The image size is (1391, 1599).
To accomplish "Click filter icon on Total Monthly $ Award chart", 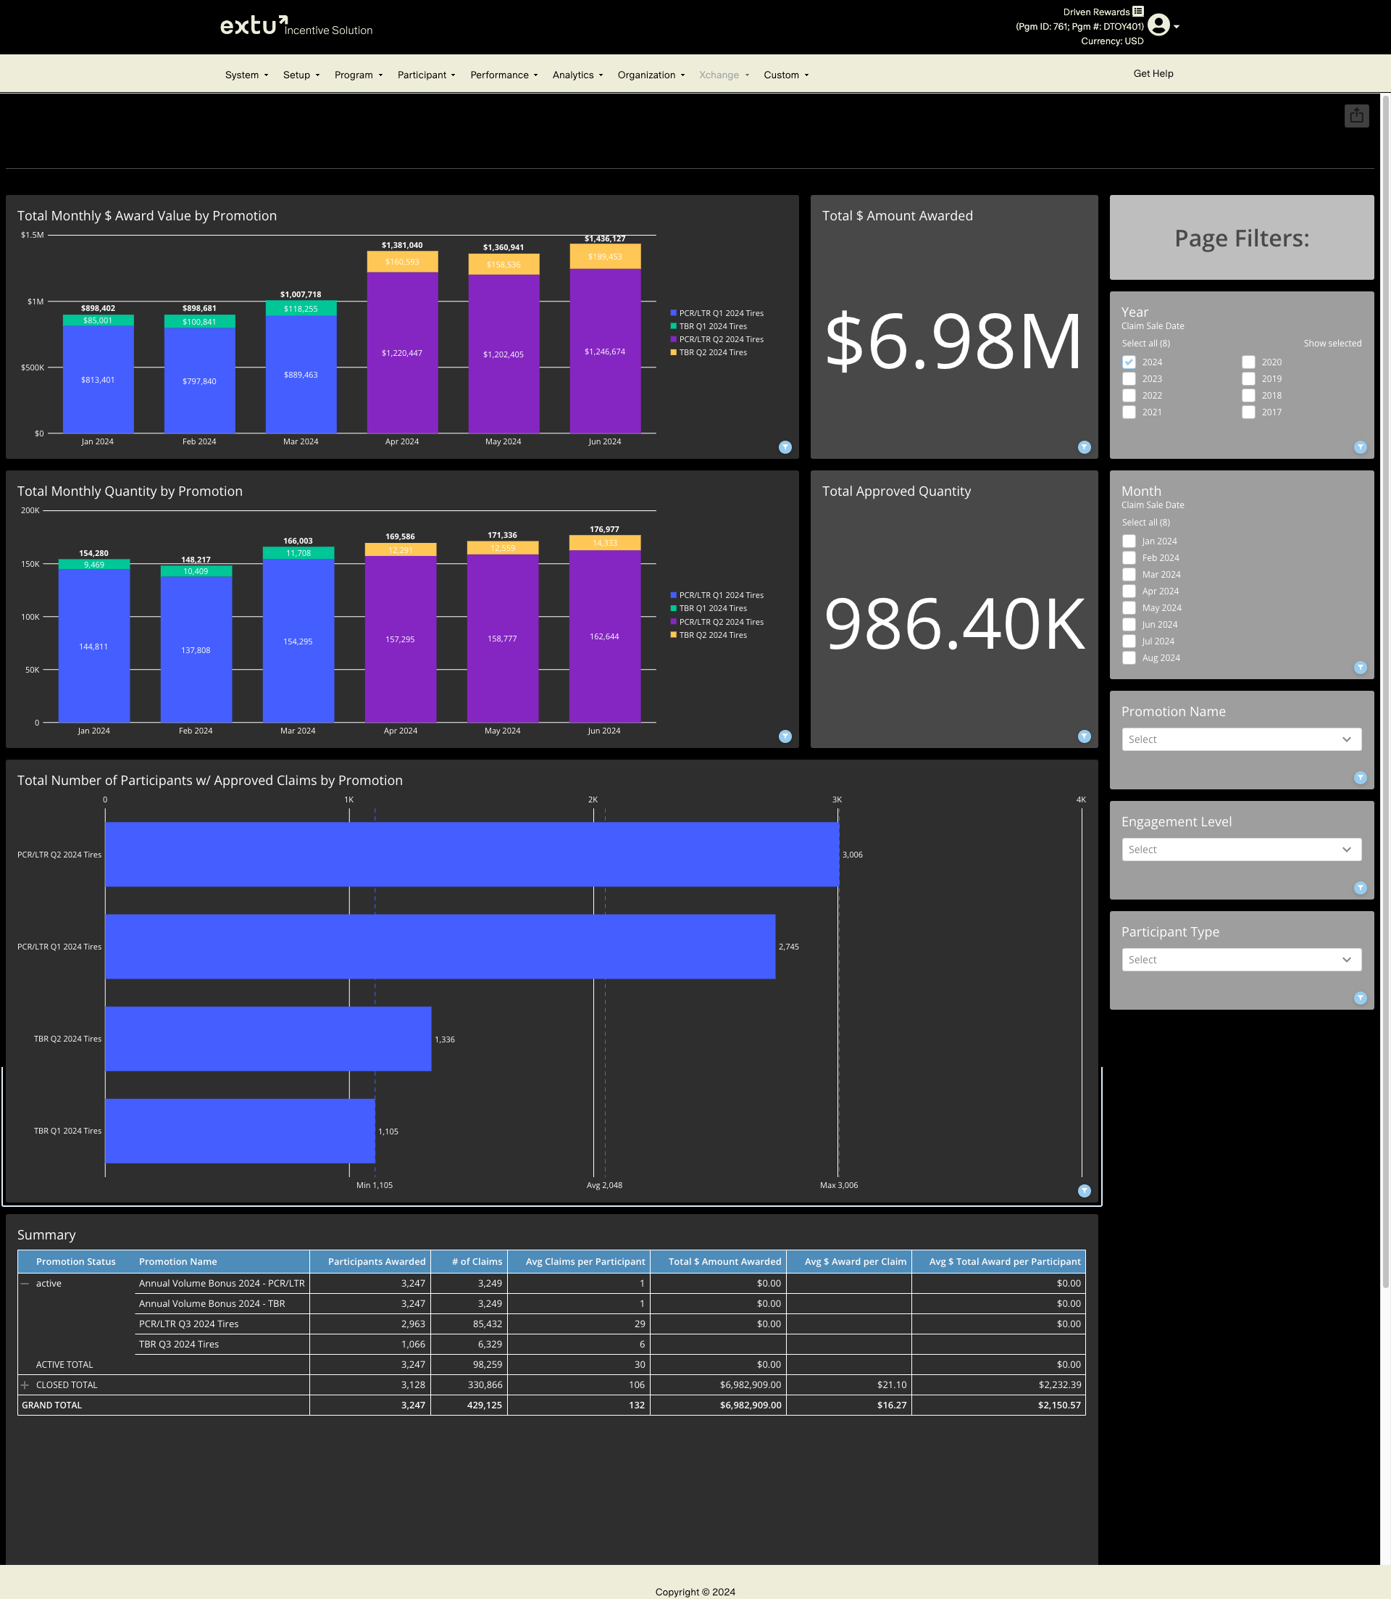I will coord(785,447).
